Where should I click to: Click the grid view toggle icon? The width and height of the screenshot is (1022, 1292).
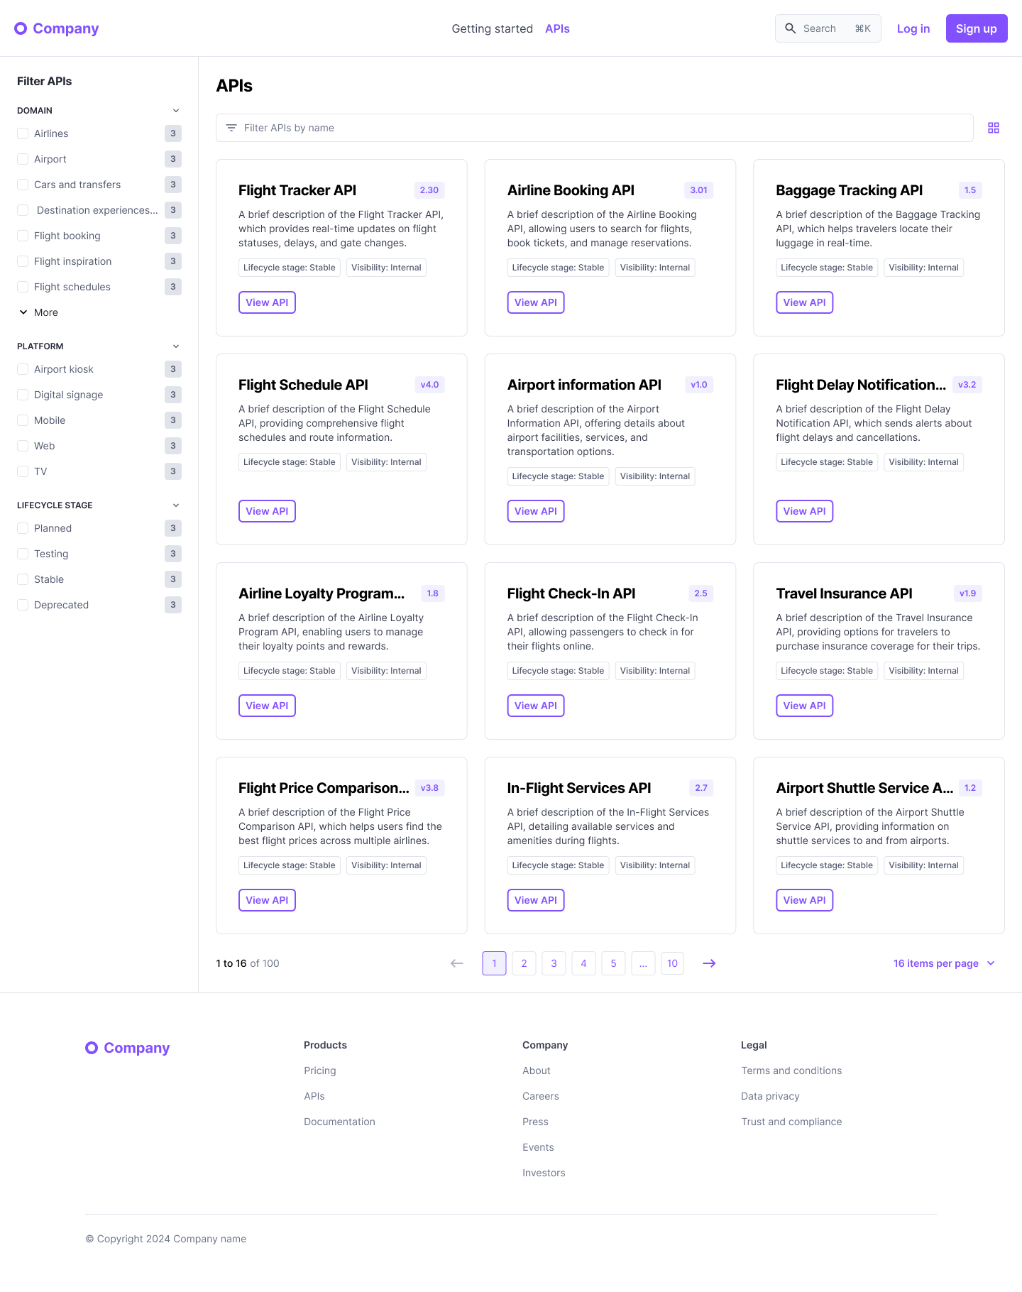pyautogui.click(x=993, y=128)
